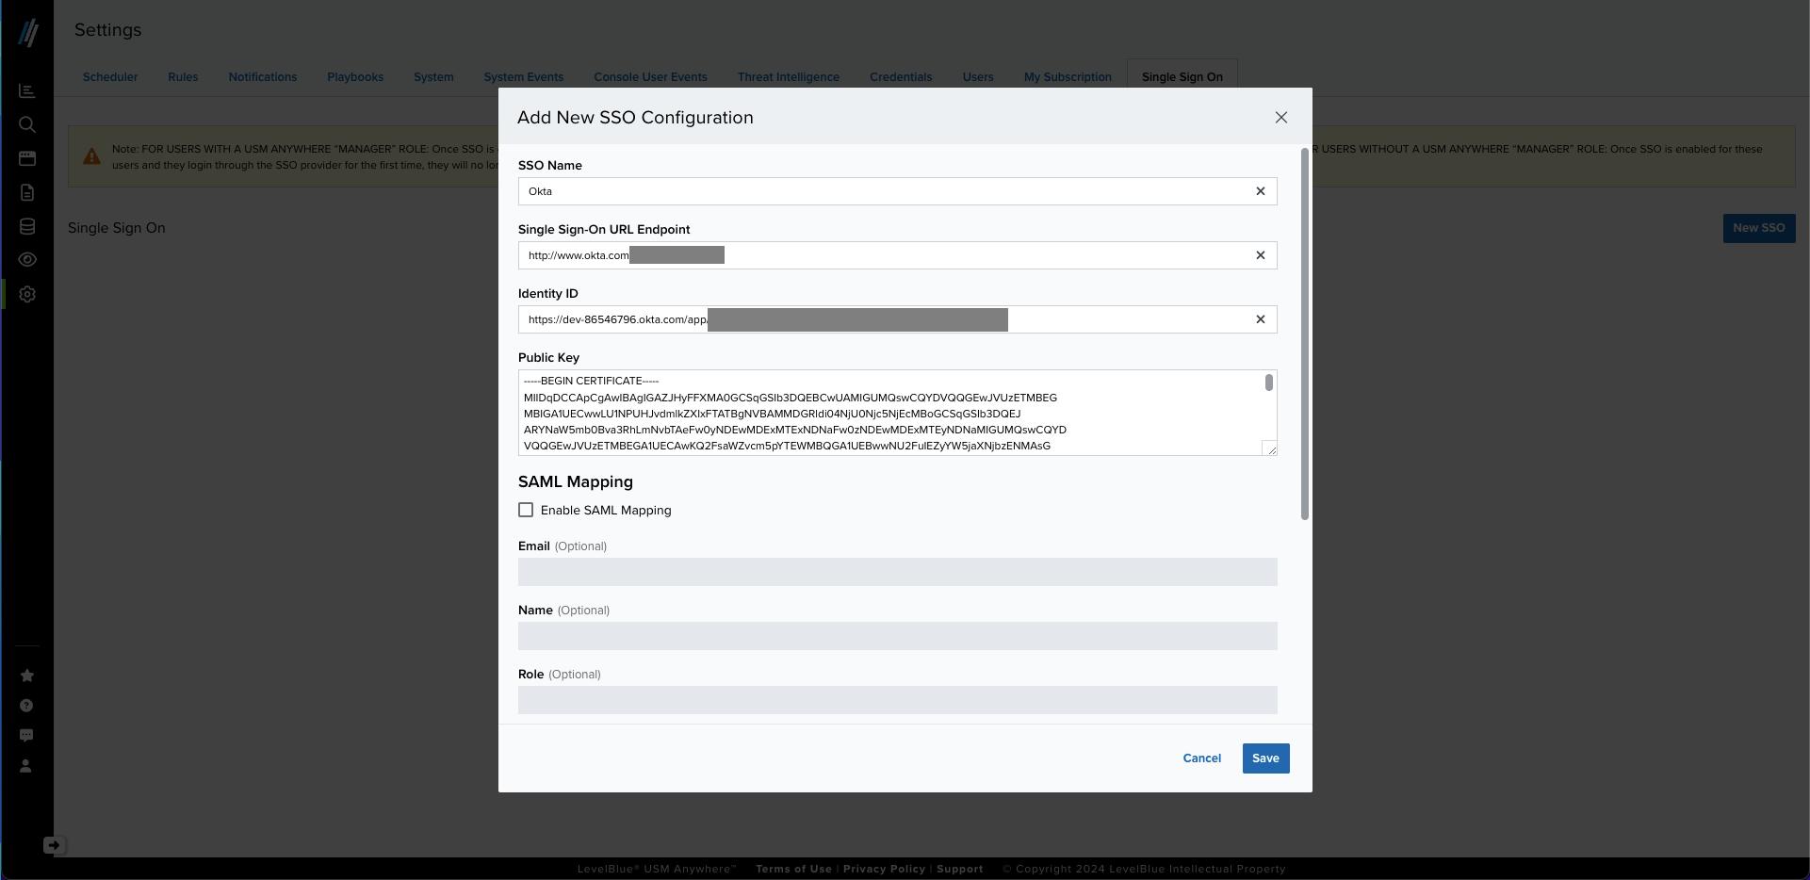Screen dimensions: 1810x880
Task: Click the New SSO button
Action: tap(1759, 228)
